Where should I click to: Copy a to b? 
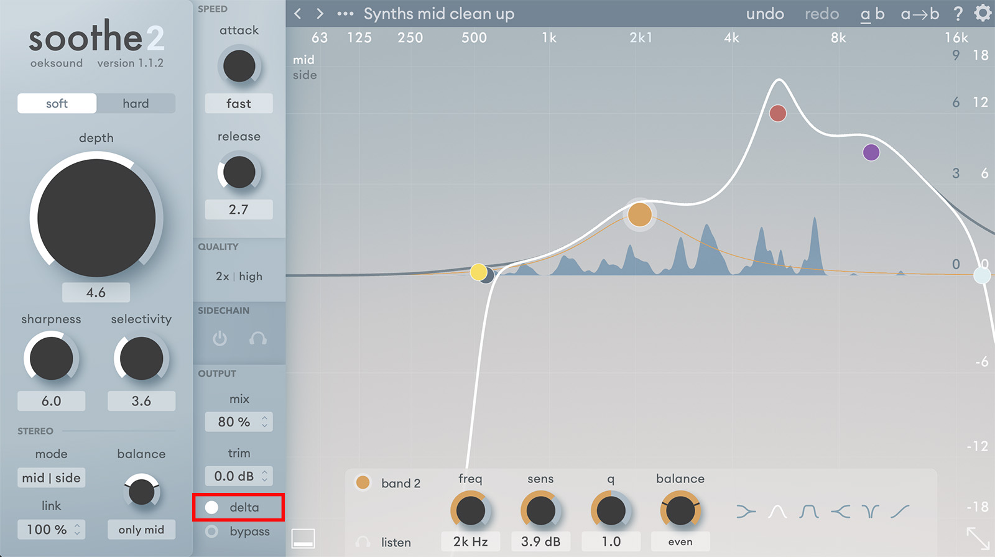[x=920, y=14]
